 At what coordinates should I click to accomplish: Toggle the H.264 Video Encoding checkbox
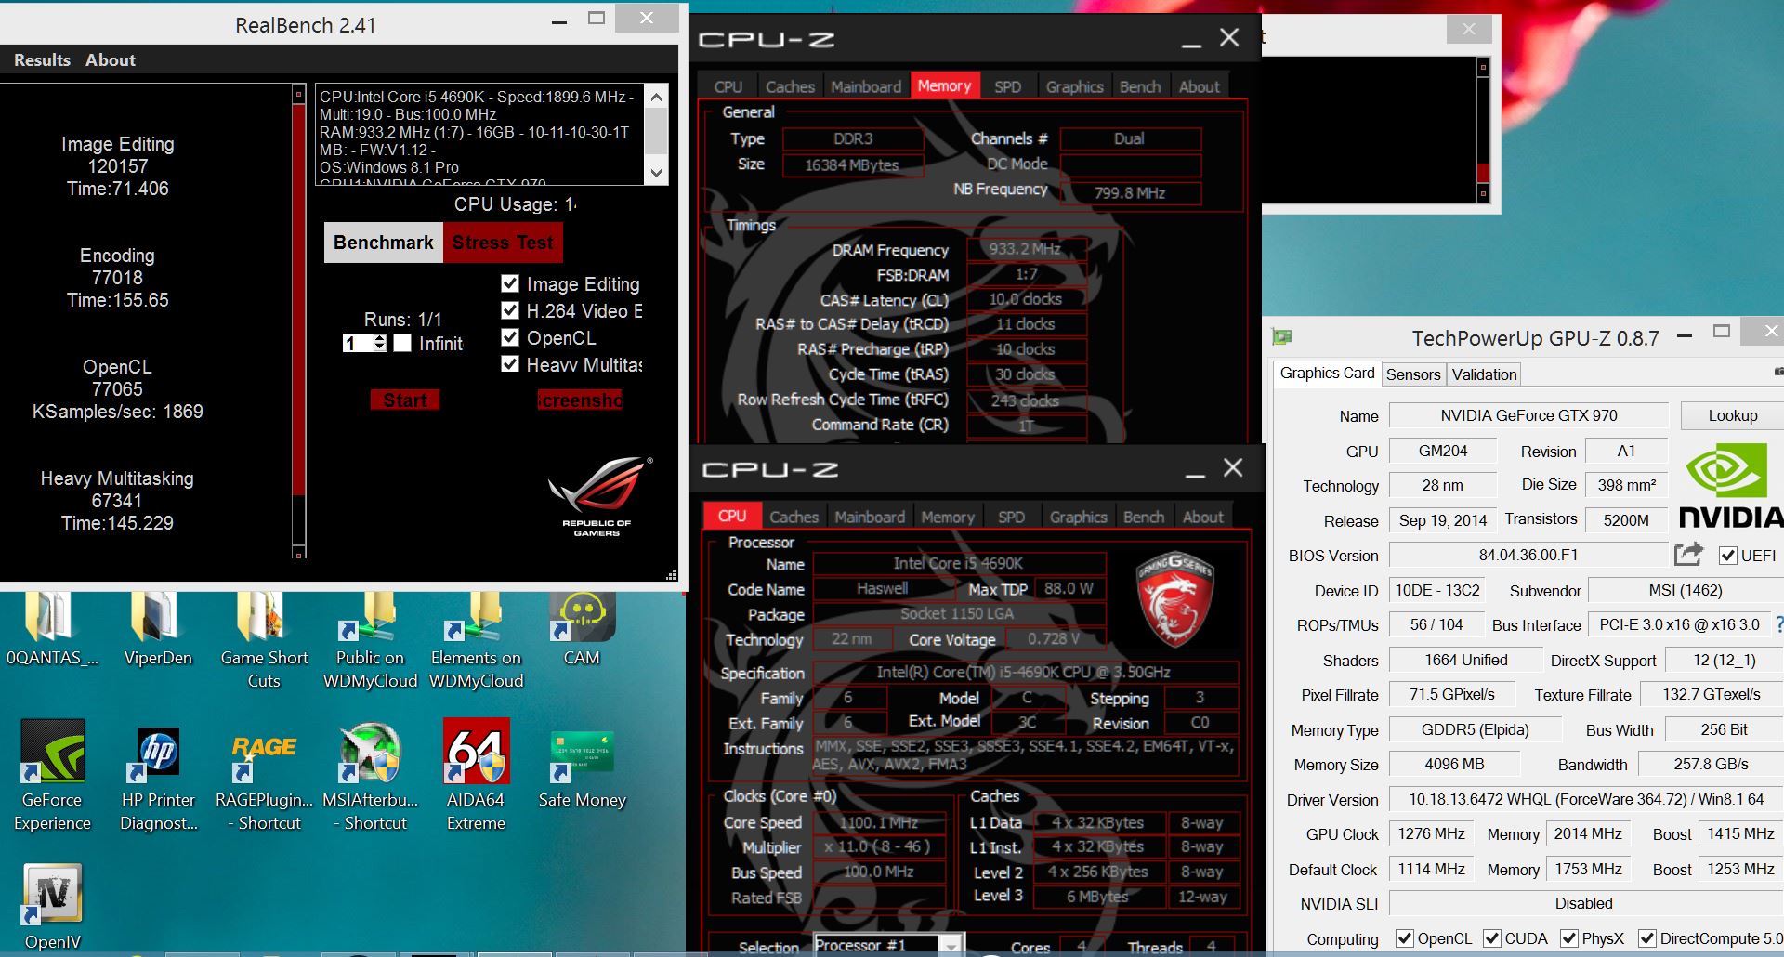(x=510, y=310)
